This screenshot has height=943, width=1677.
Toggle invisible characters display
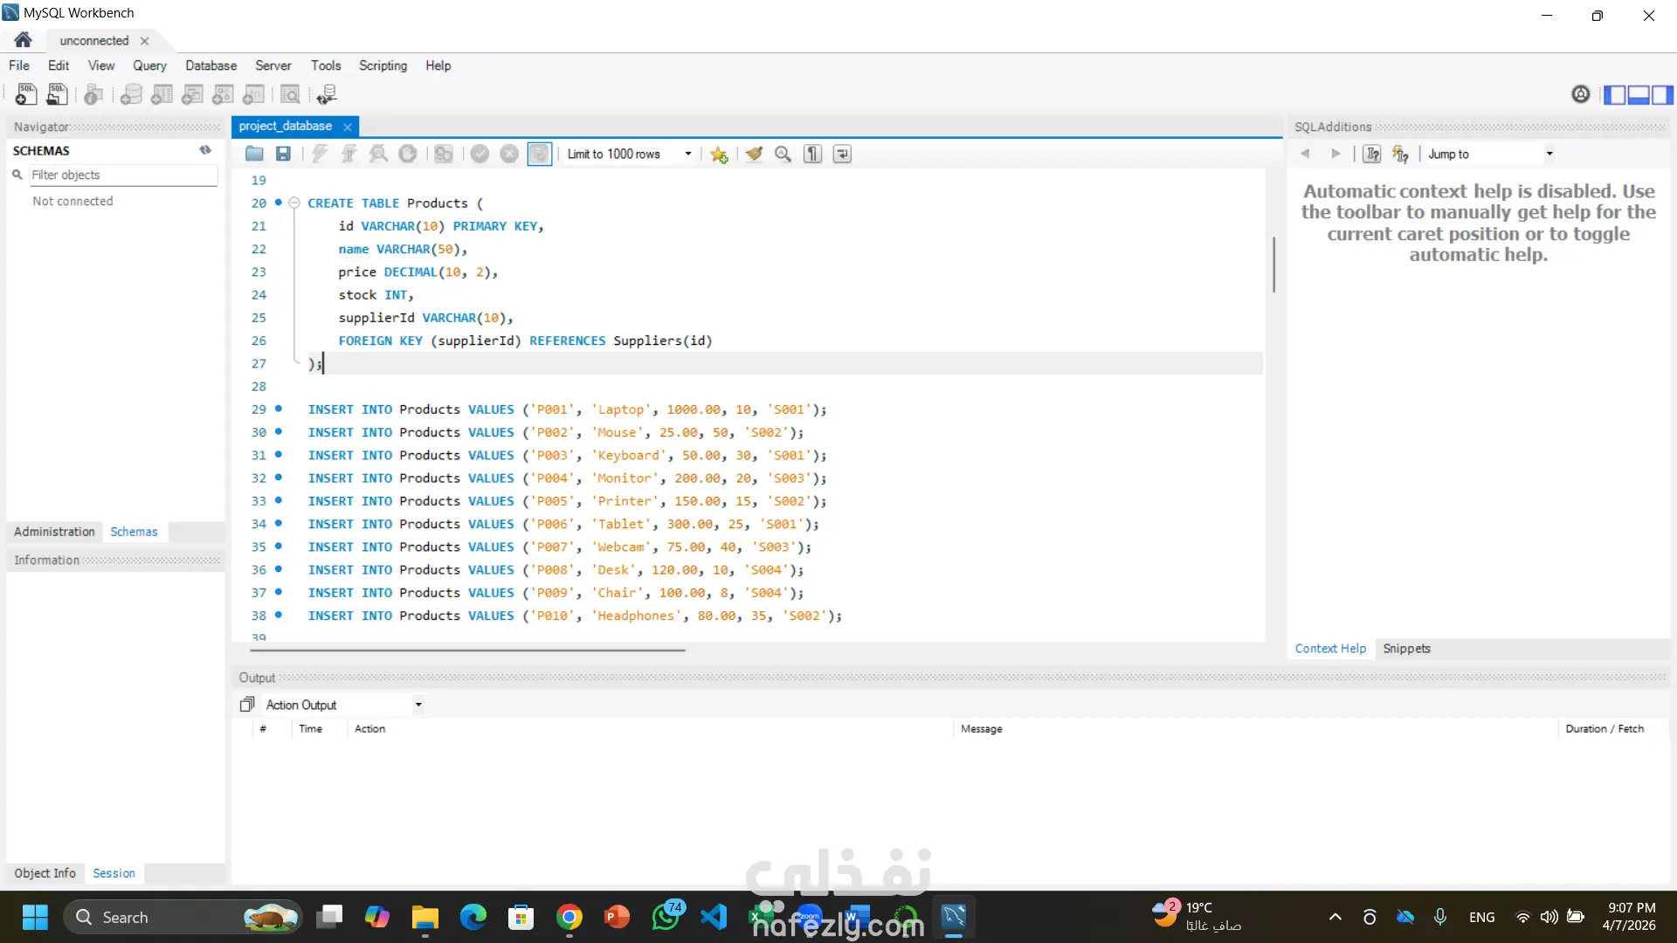click(x=812, y=155)
